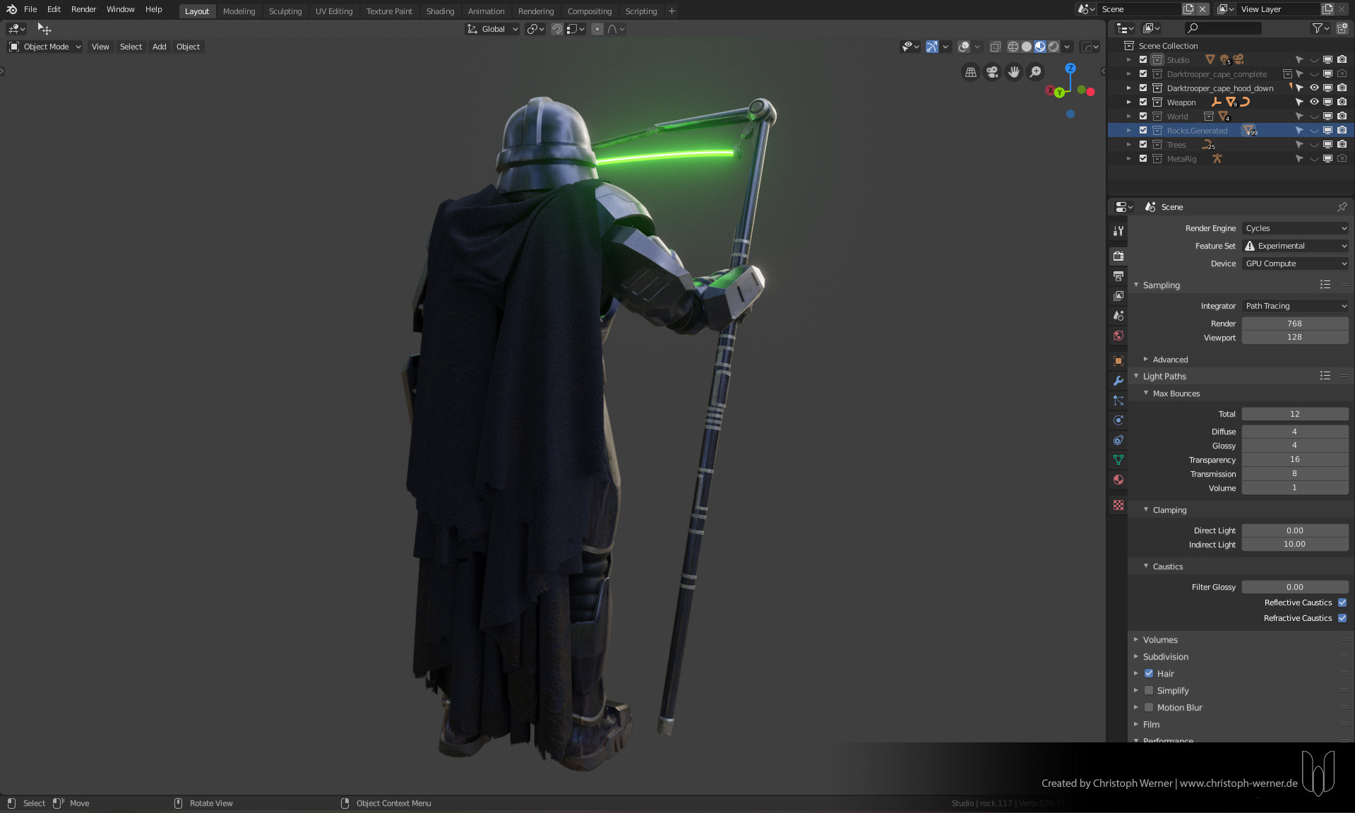Open the Object properties tab icon
The image size is (1355, 813).
coord(1118,360)
